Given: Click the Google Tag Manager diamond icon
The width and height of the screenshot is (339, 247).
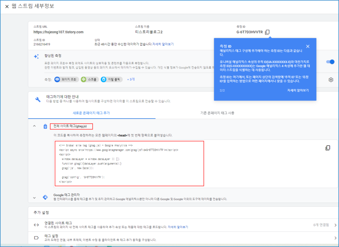Looking at the screenshot, I should pyautogui.click(x=45, y=197).
